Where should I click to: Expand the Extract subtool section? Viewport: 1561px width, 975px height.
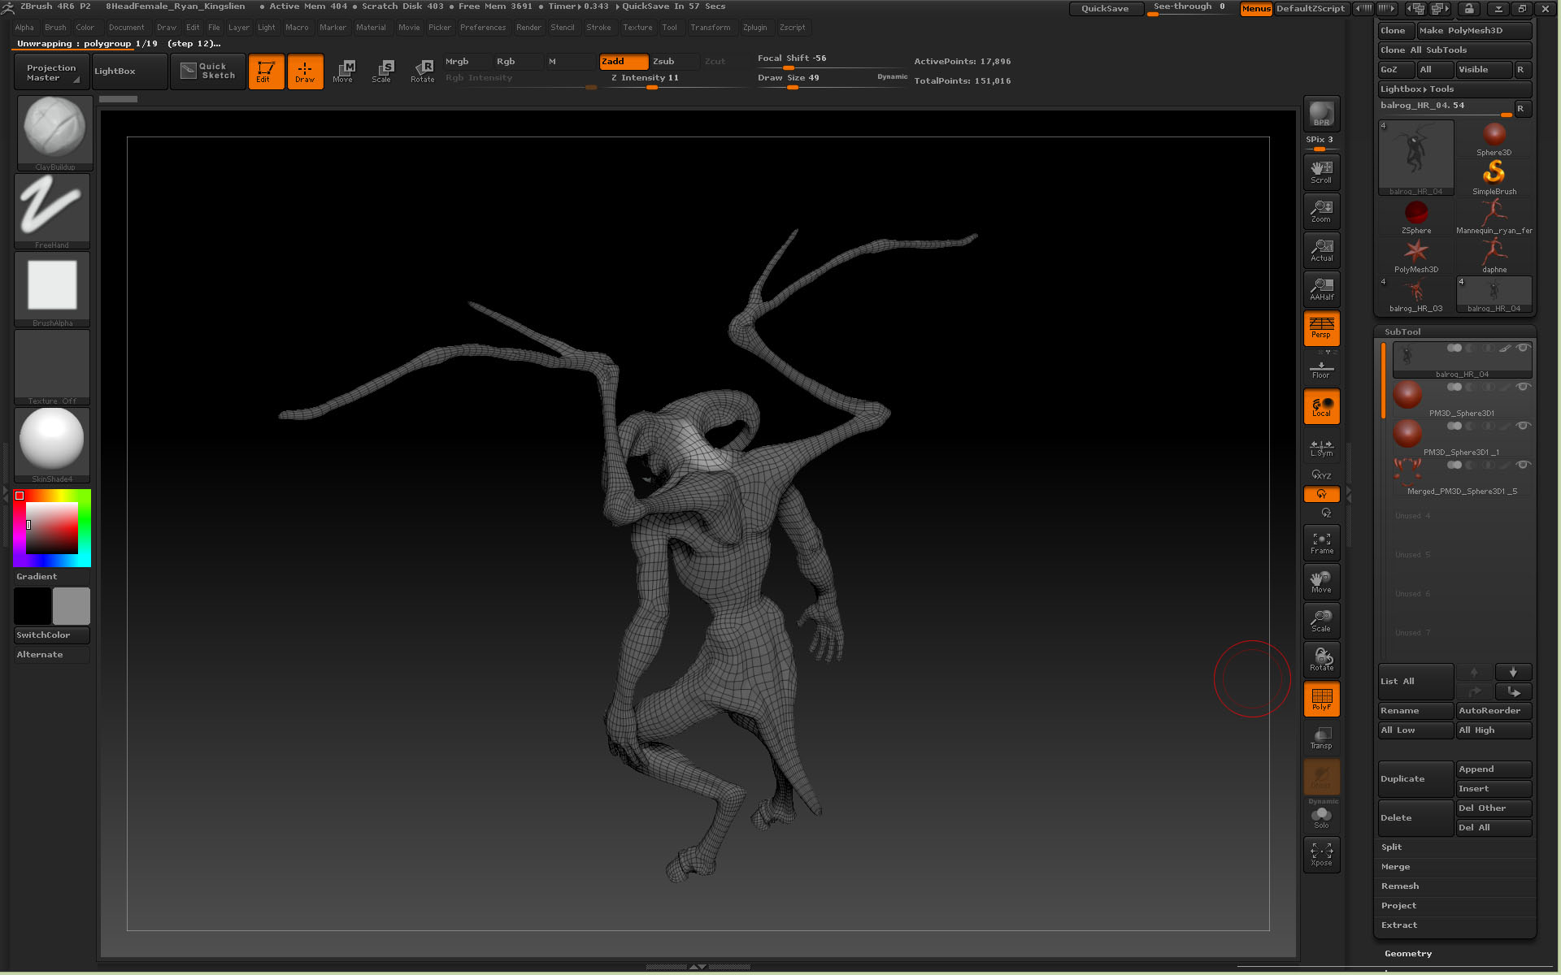(x=1398, y=925)
